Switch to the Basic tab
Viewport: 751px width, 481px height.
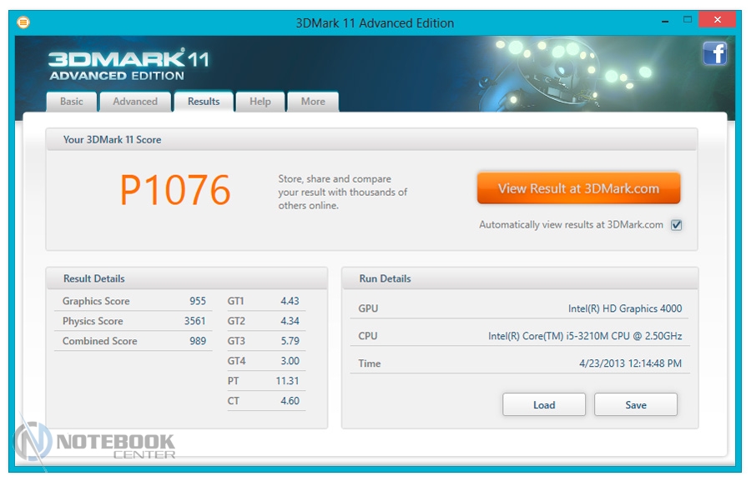coord(72,102)
